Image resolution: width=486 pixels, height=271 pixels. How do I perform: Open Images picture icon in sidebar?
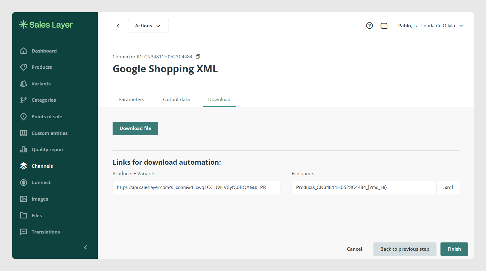point(23,199)
